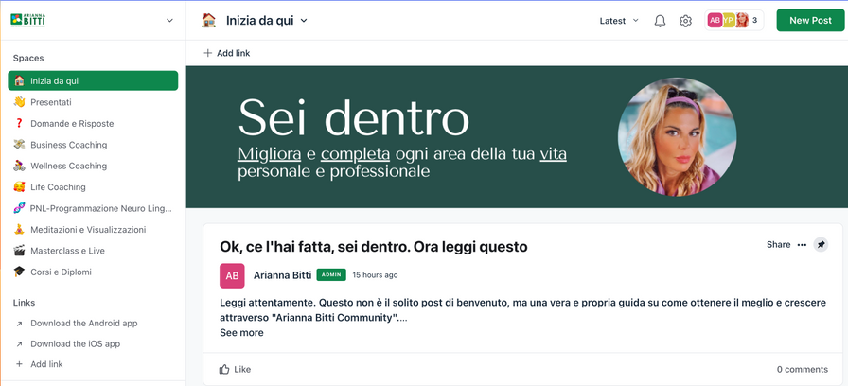Click the profile photo in the banner
The width and height of the screenshot is (848, 386).
tap(677, 137)
